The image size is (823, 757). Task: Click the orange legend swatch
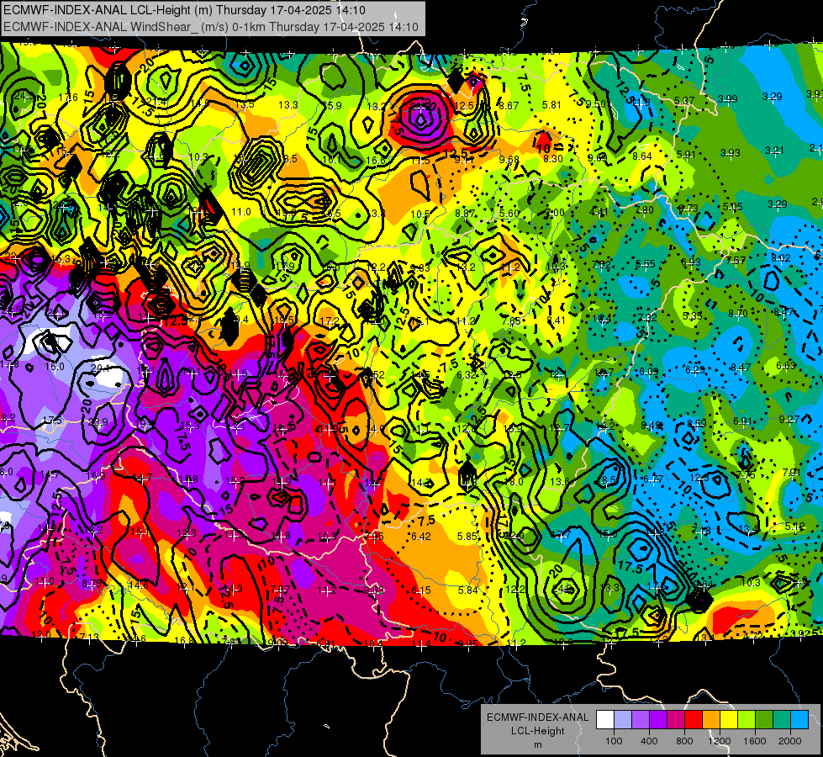pyautogui.click(x=710, y=720)
